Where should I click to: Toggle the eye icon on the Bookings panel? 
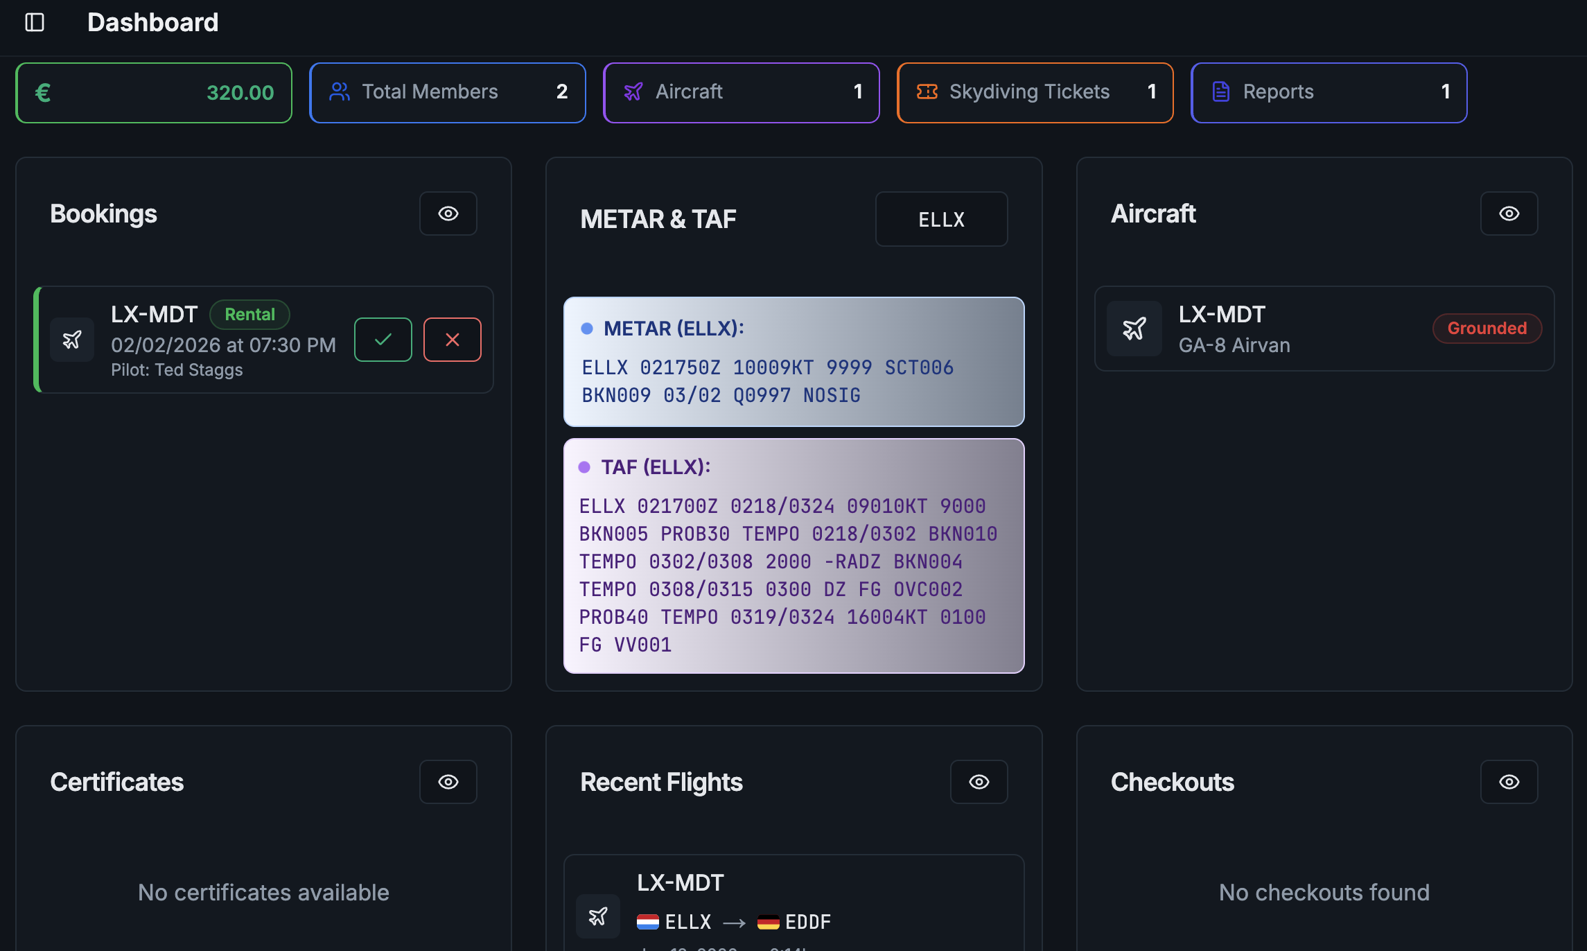[448, 213]
